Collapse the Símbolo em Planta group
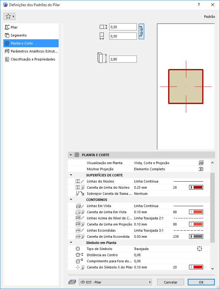This screenshot has height=289, width=220. click(71, 243)
